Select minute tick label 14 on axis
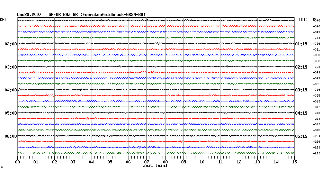Viewport: 322px width, 171px height. click(x=276, y=162)
